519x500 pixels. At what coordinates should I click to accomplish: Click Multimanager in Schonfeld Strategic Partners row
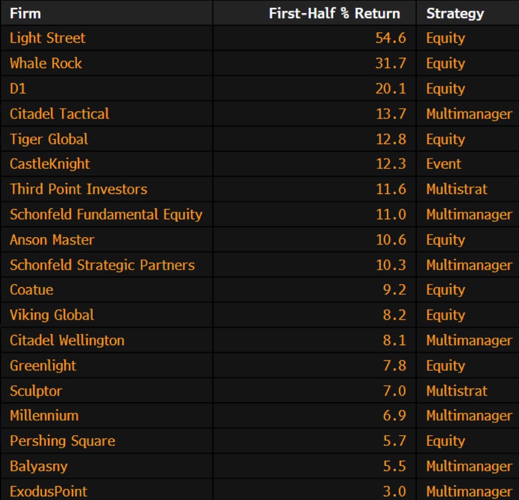pos(469,265)
